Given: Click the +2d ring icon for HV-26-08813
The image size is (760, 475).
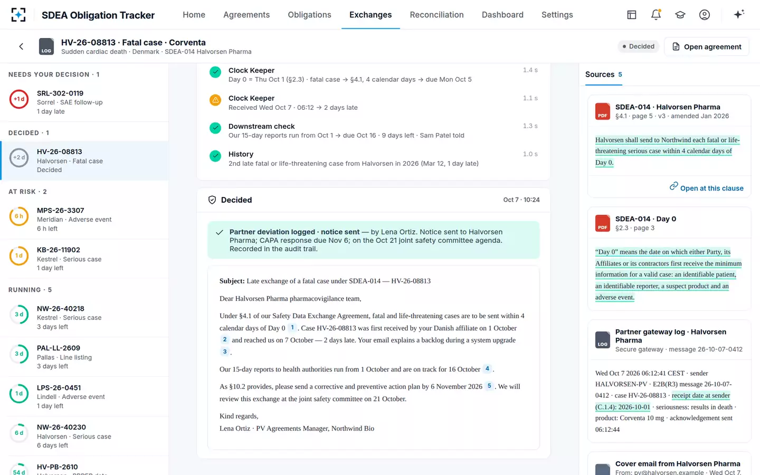Looking at the screenshot, I should (19, 157).
